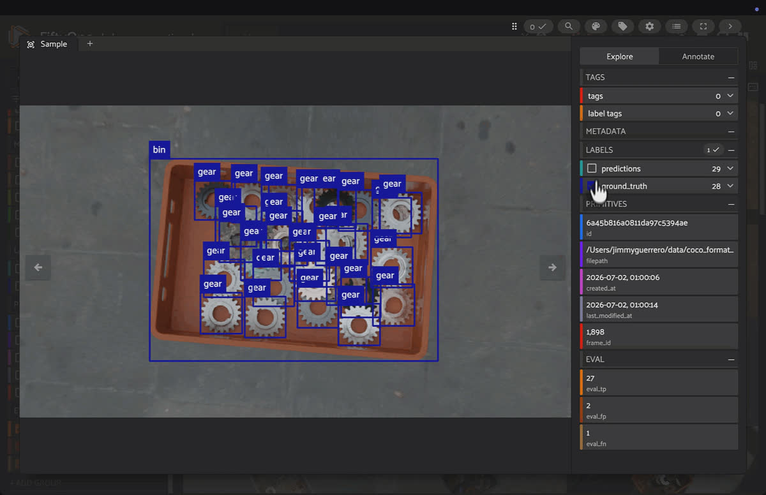Collapse the TAGS section
766x495 pixels.
tap(731, 77)
